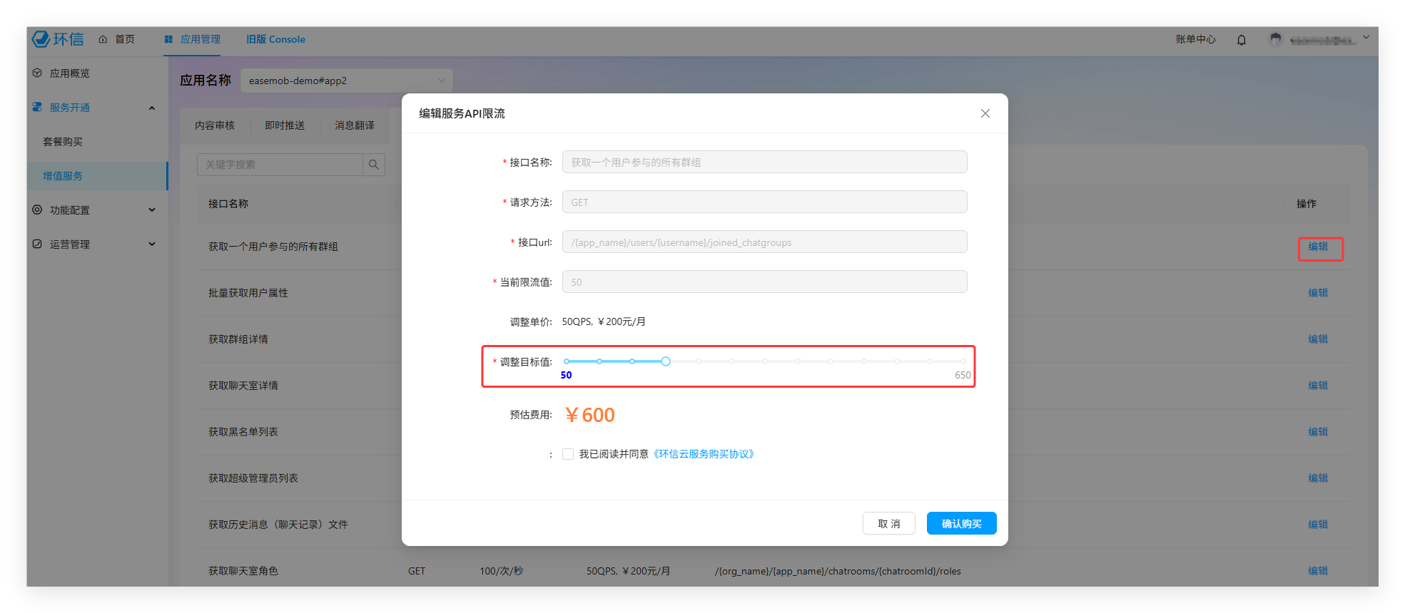Click the 确认购买 button
Image resolution: width=1405 pixels, height=613 pixels.
pos(961,523)
